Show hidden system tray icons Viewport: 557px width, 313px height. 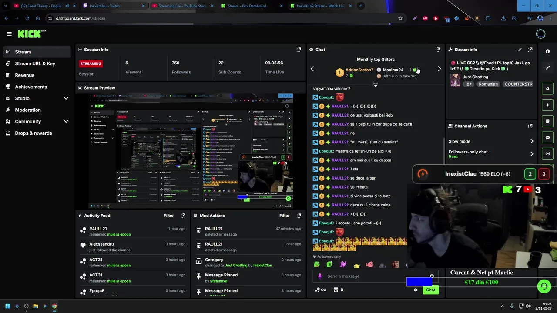pos(503,306)
